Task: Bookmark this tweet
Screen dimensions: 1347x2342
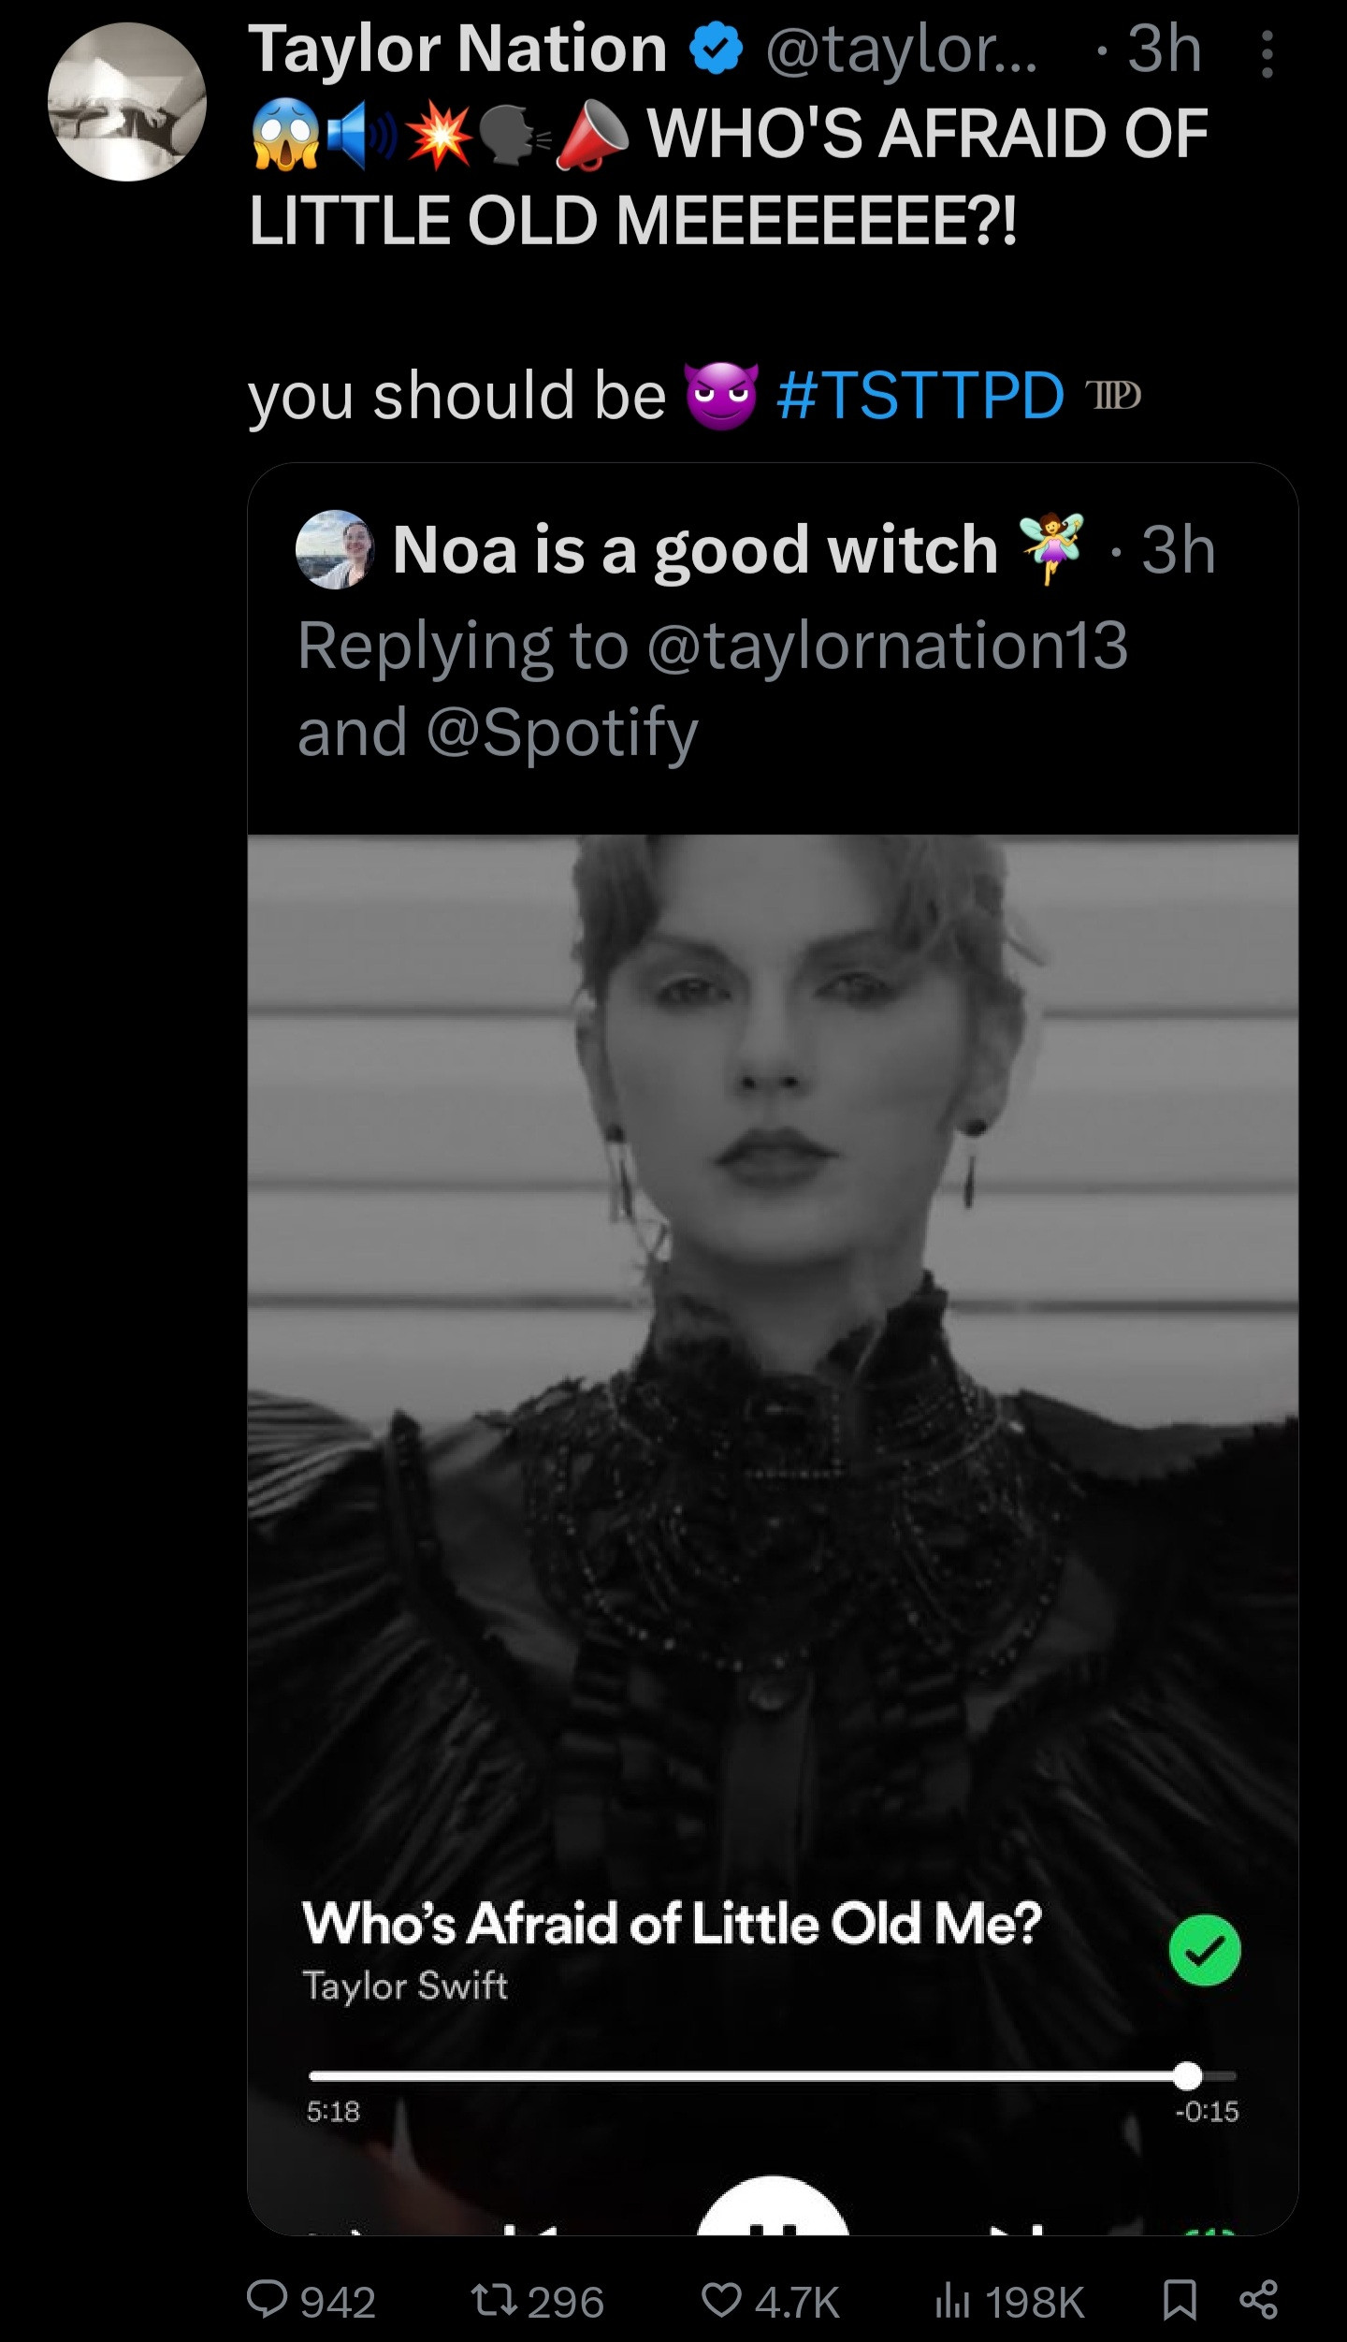Action: click(x=1179, y=2298)
